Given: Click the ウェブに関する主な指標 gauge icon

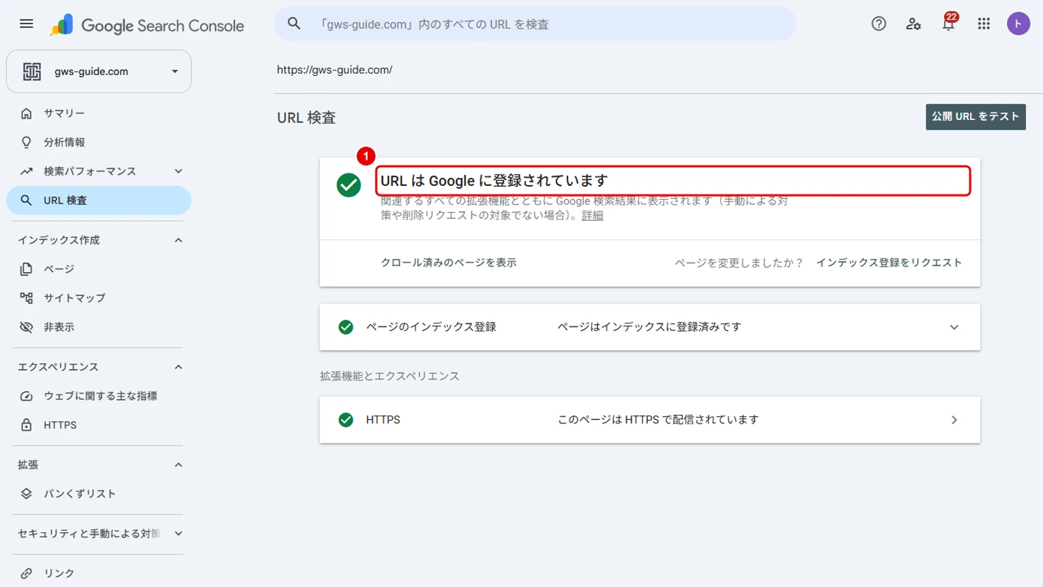Looking at the screenshot, I should (26, 396).
